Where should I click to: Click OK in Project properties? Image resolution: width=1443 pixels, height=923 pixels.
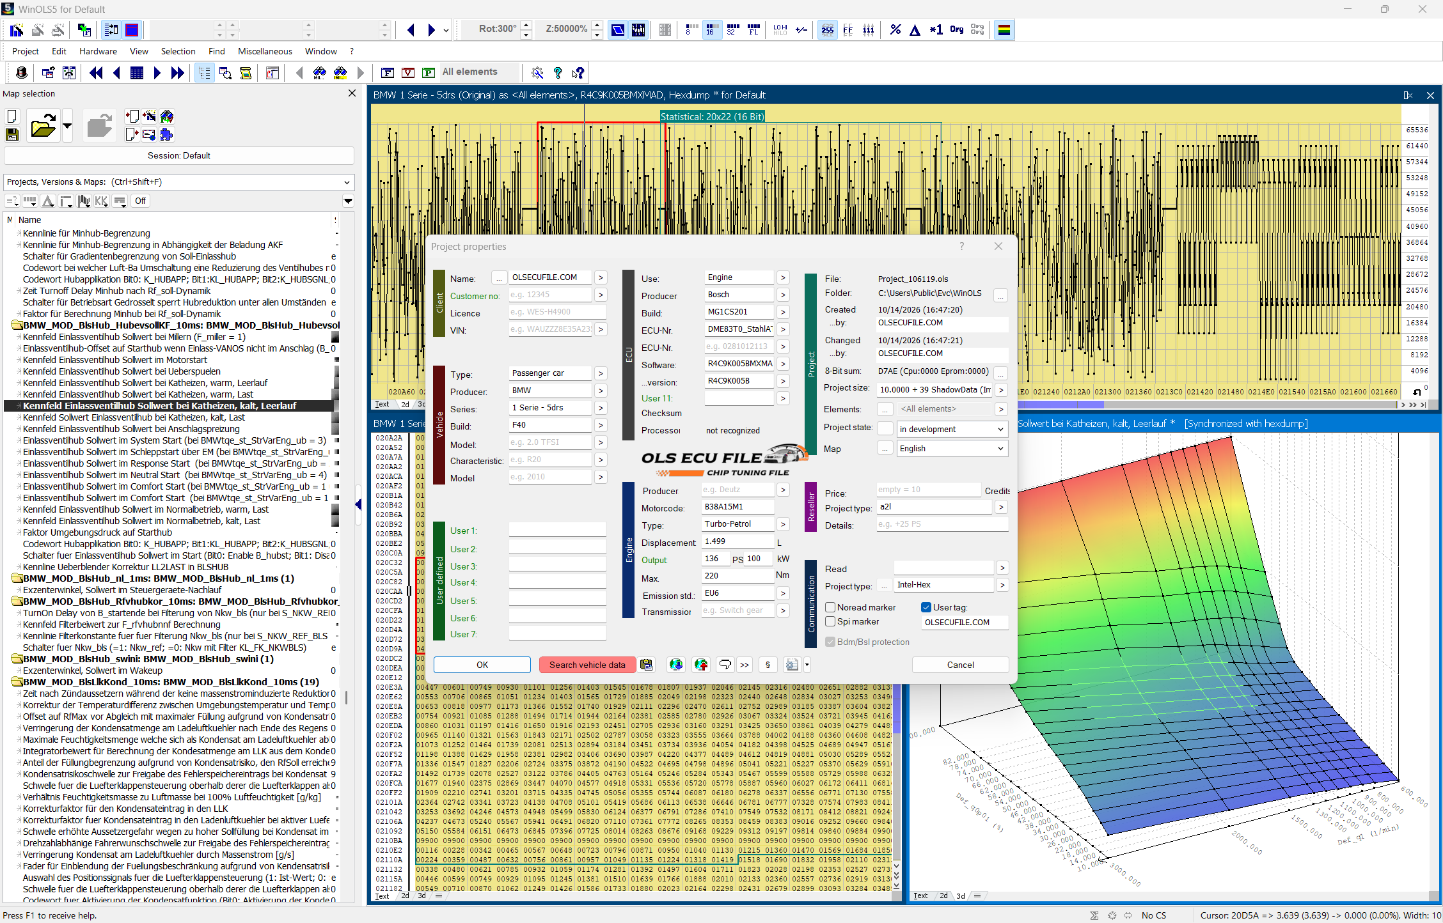pos(482,665)
